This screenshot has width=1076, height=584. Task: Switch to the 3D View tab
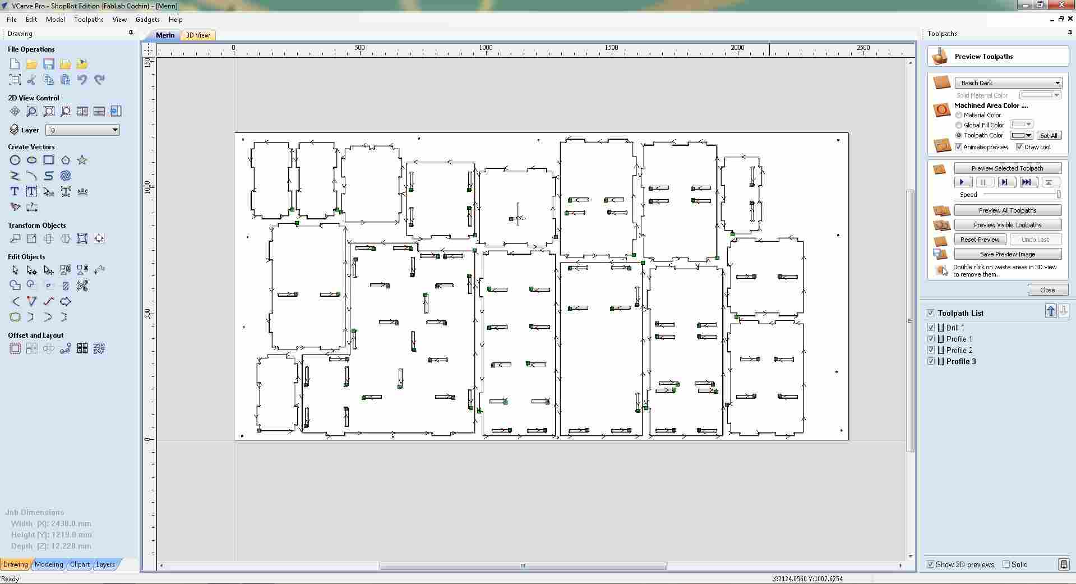(x=197, y=35)
